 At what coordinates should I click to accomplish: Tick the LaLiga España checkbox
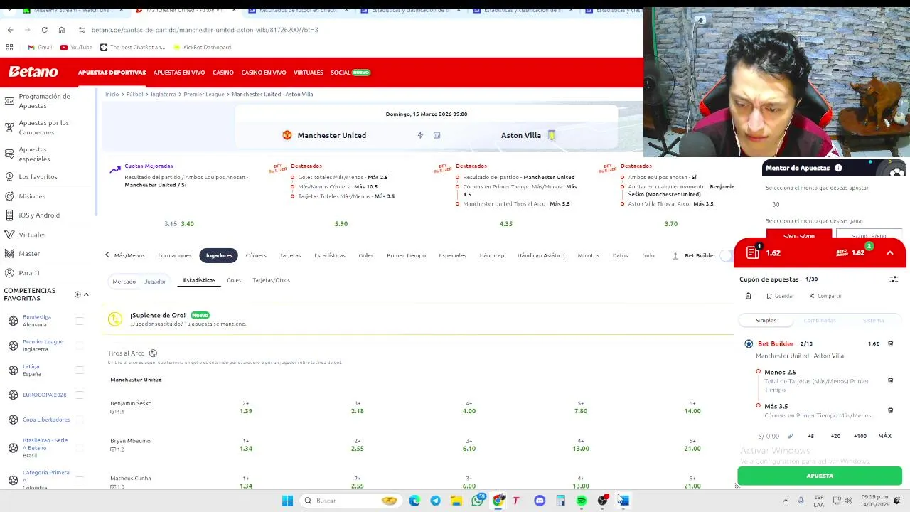(x=80, y=370)
